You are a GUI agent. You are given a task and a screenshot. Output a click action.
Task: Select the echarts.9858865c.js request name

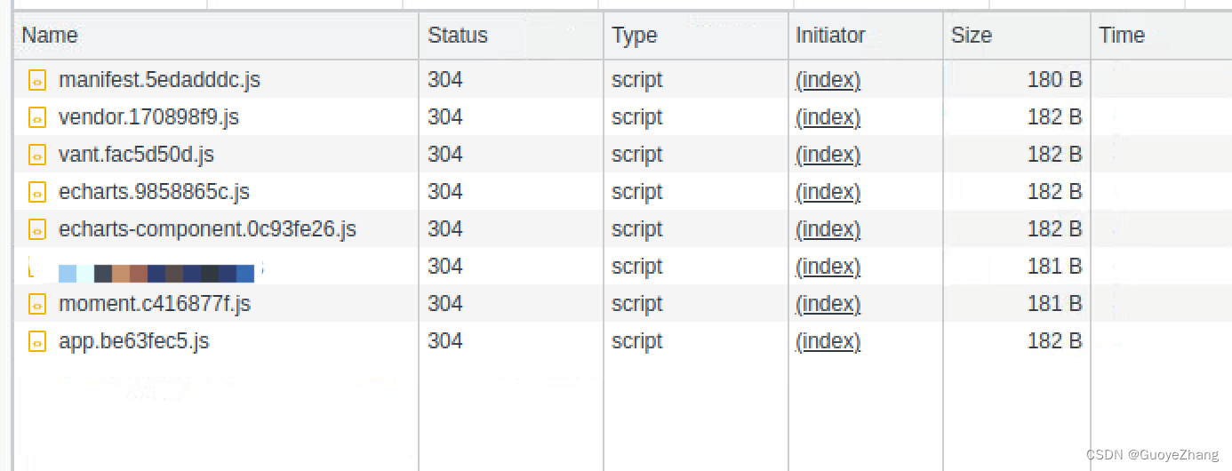[154, 192]
